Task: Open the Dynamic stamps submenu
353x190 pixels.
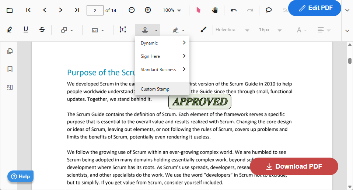Action: (162, 43)
